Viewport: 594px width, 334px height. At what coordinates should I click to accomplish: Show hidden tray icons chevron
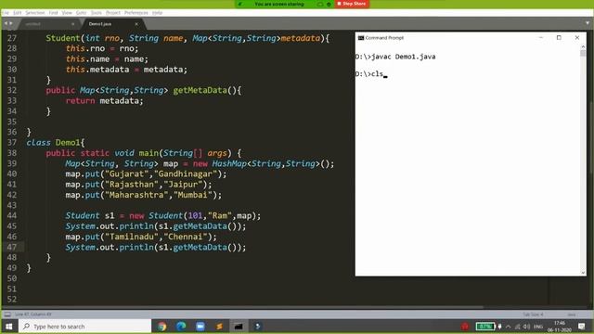pos(509,327)
